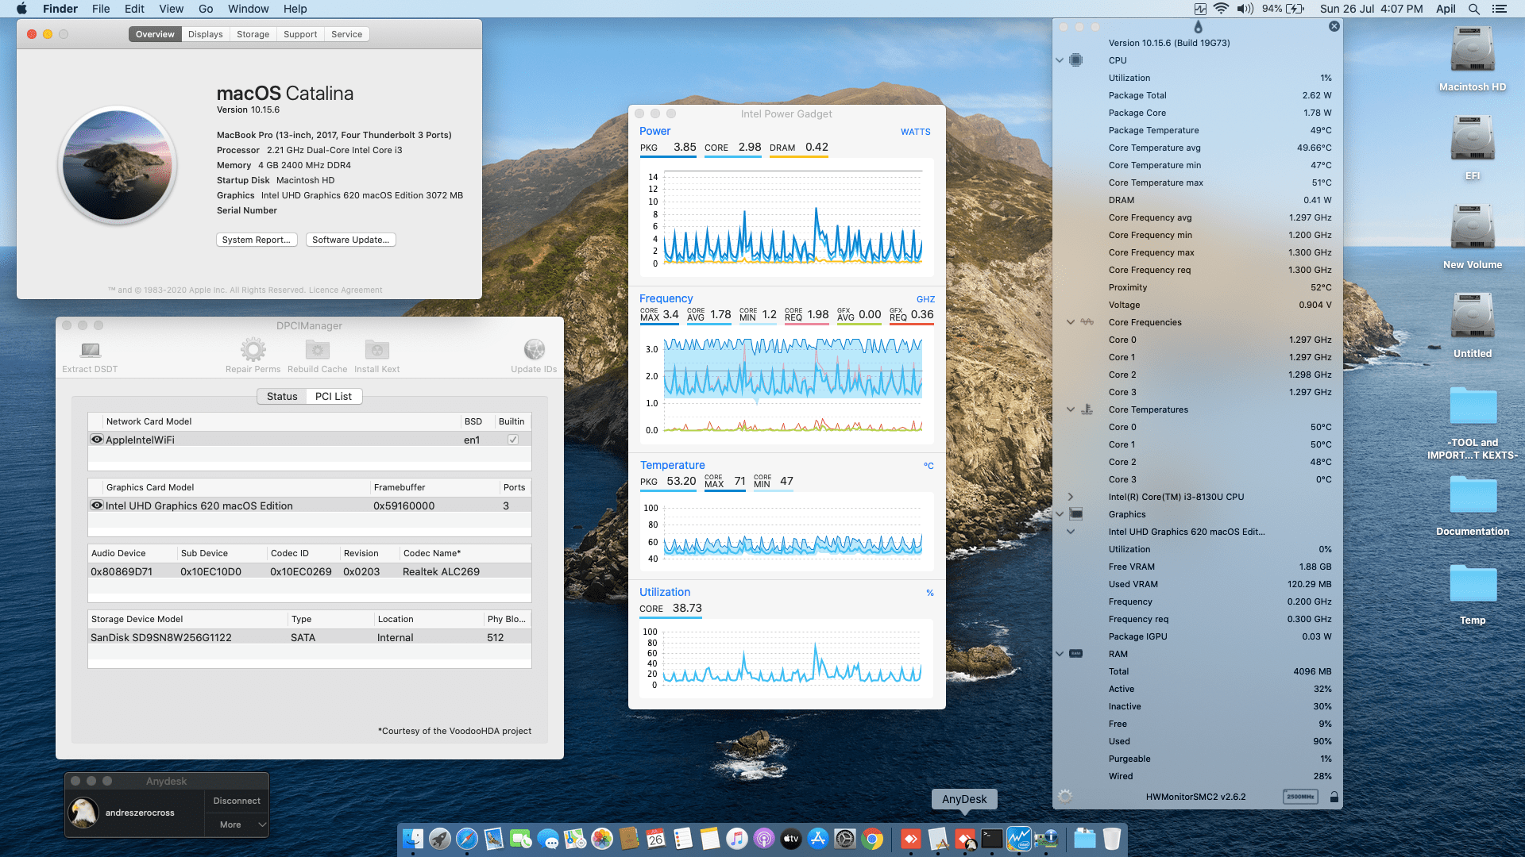Collapse Core Frequencies section

click(1071, 322)
